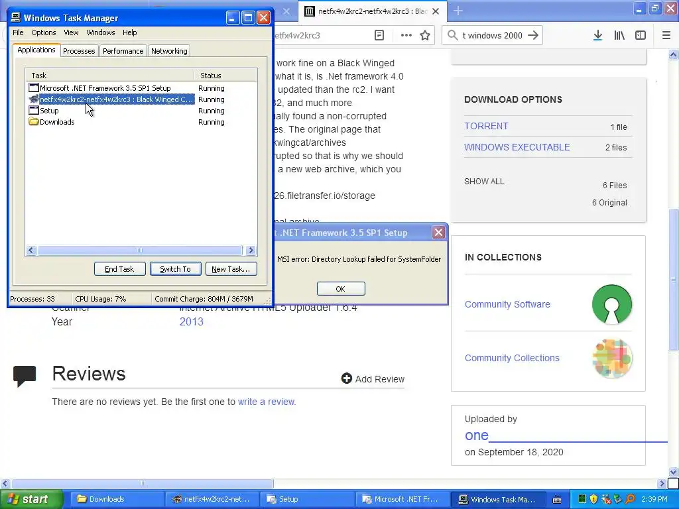This screenshot has height=509, width=679.
Task: Open the Help menu in Task Manager
Action: 129,32
